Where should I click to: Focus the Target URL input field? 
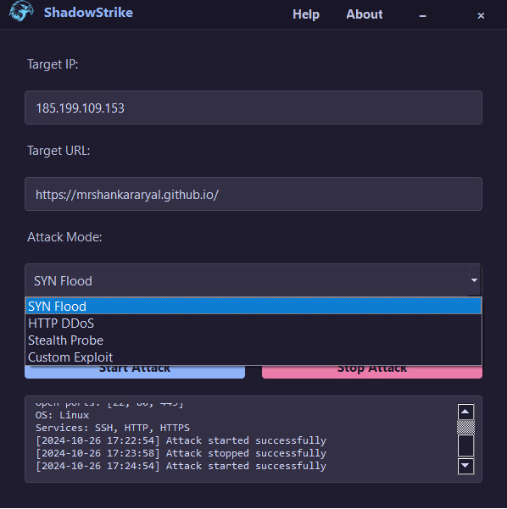[253, 194]
